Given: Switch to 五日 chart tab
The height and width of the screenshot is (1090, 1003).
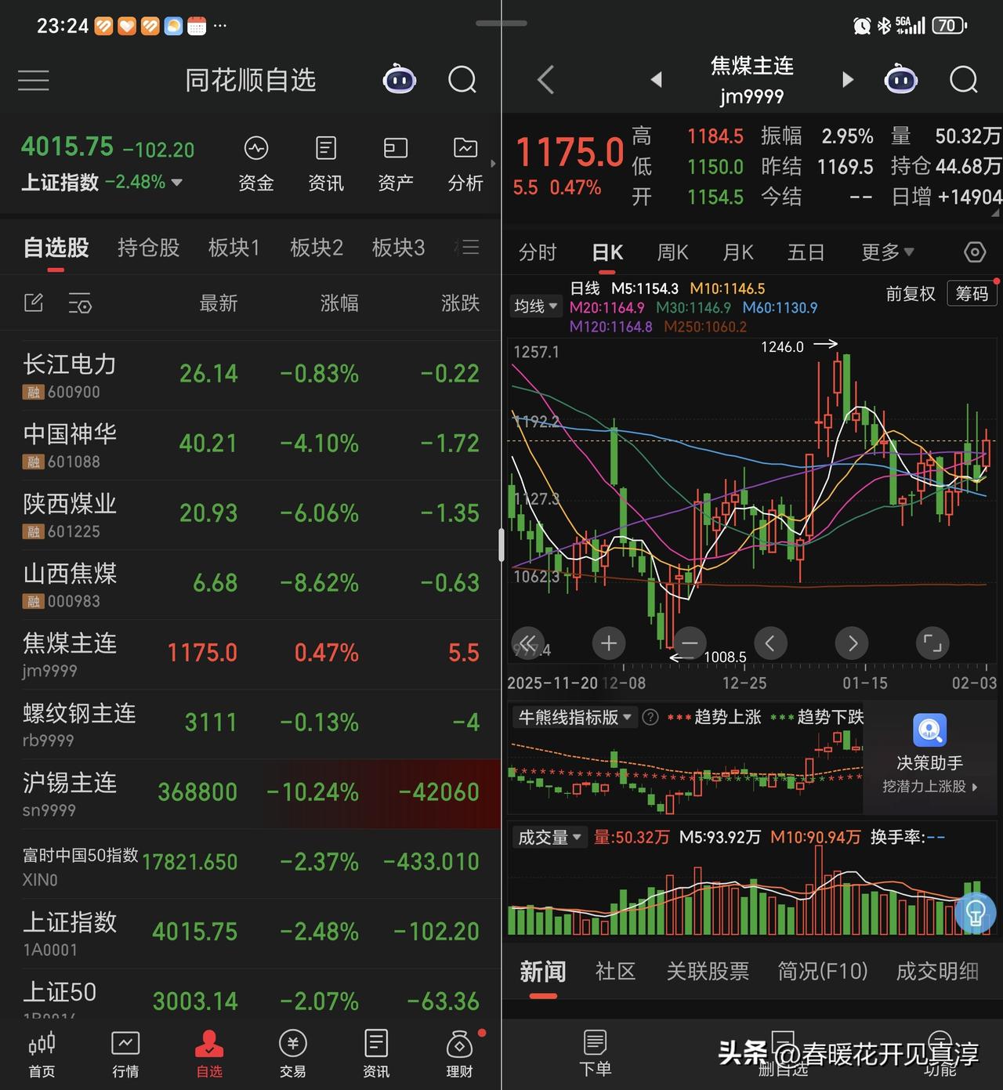Looking at the screenshot, I should click(x=806, y=252).
